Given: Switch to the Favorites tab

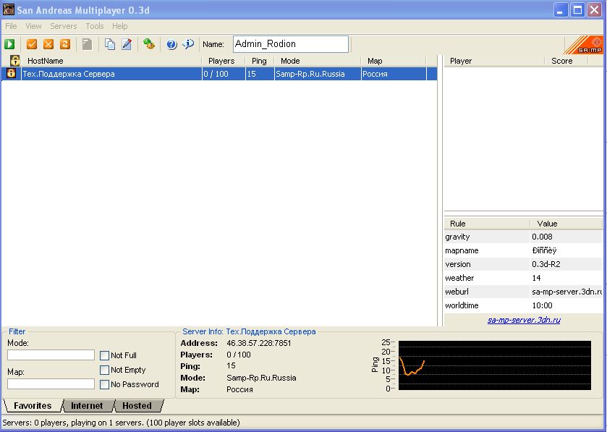Looking at the screenshot, I should point(33,406).
